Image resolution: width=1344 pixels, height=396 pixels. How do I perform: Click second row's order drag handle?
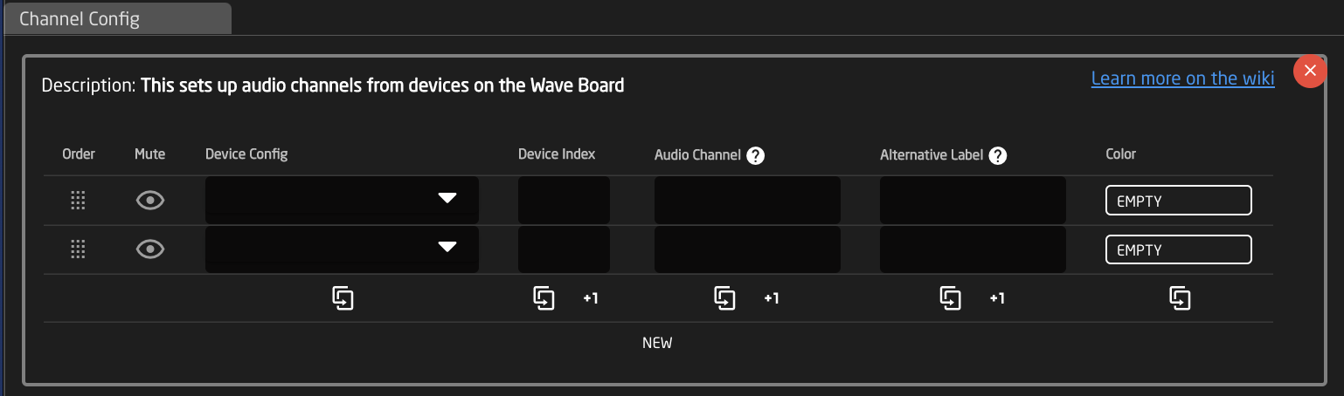[x=78, y=250]
